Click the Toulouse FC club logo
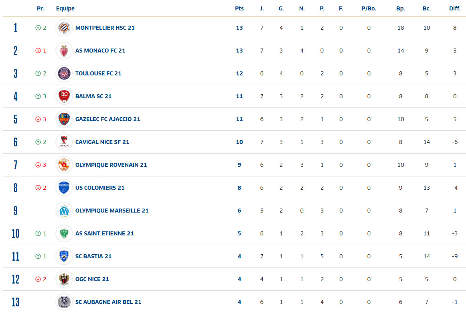 point(64,73)
